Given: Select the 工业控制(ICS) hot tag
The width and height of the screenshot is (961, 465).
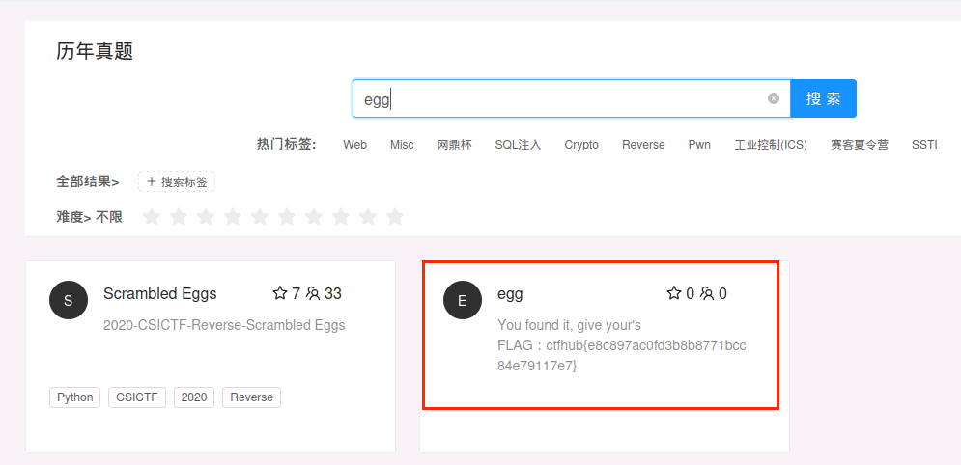Looking at the screenshot, I should (771, 145).
